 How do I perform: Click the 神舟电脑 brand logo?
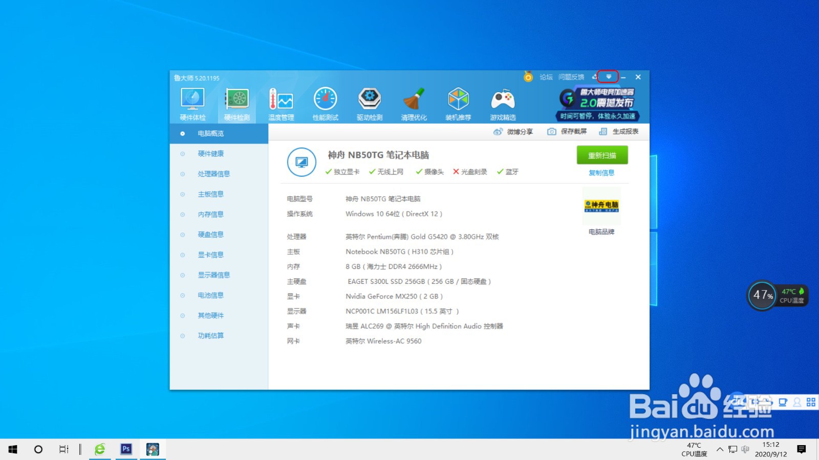tap(601, 206)
